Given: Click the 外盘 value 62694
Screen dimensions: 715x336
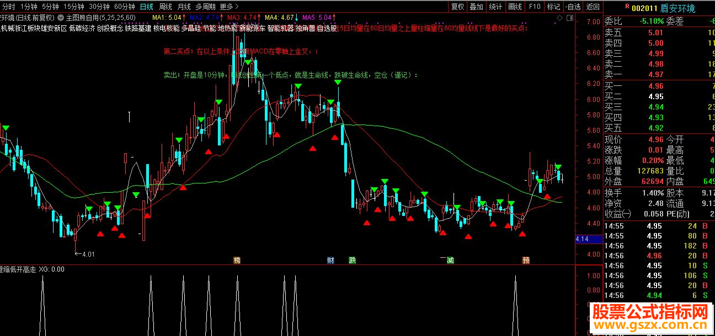Looking at the screenshot, I should [652, 181].
